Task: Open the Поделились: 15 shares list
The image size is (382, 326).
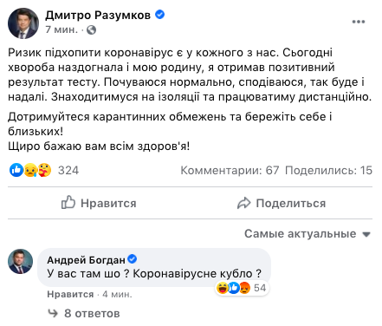Action: [x=328, y=170]
